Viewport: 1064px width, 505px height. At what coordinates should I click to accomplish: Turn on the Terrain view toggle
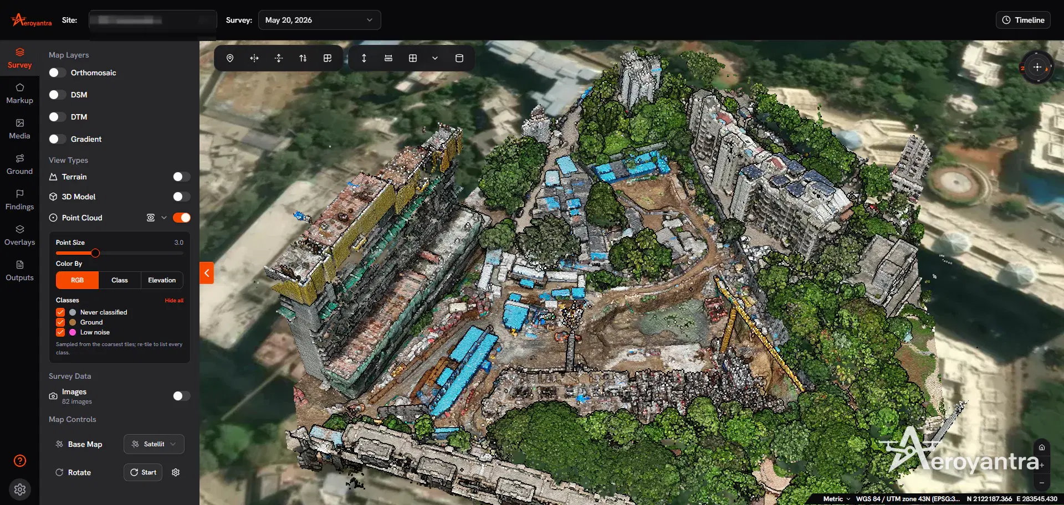181,177
